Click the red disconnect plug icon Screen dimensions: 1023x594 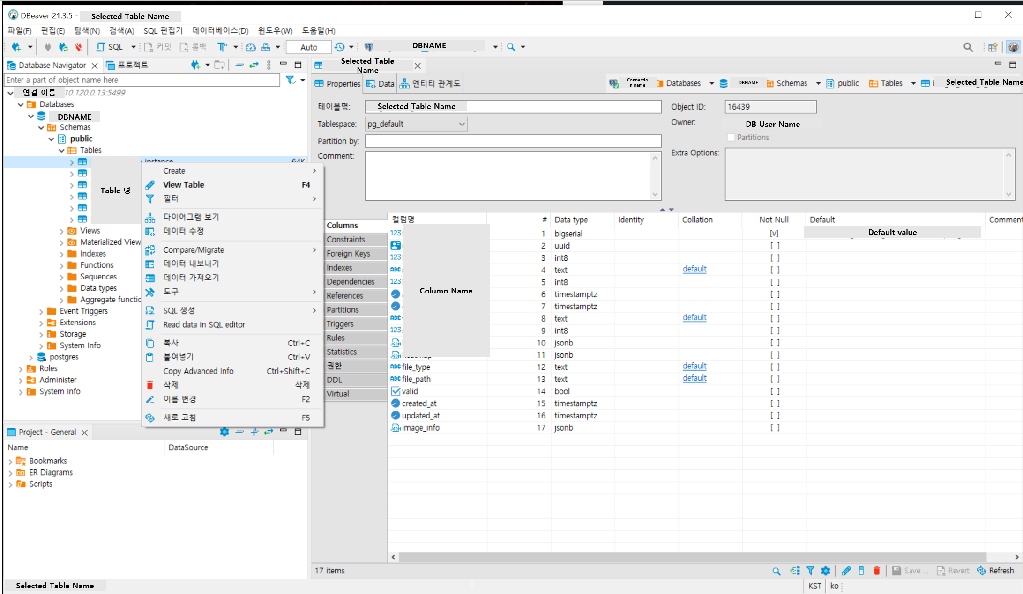(x=78, y=47)
